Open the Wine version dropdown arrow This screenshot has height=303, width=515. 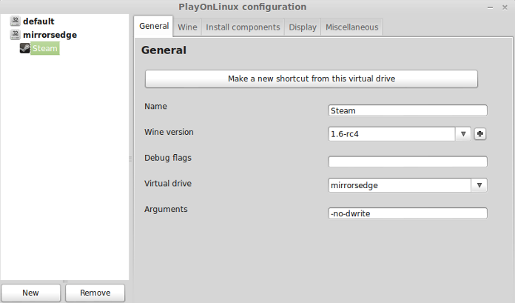pyautogui.click(x=463, y=134)
